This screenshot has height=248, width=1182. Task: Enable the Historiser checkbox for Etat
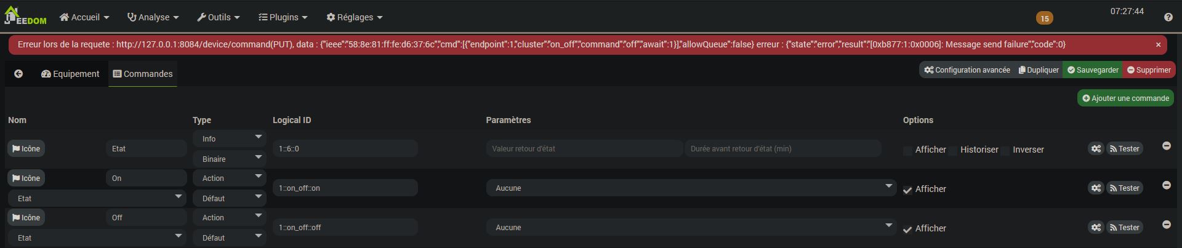click(x=953, y=150)
